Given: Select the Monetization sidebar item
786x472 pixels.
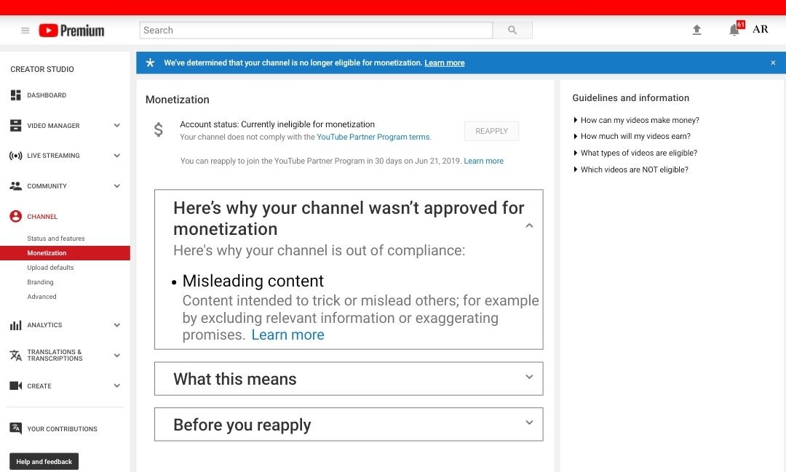Looking at the screenshot, I should [x=65, y=253].
